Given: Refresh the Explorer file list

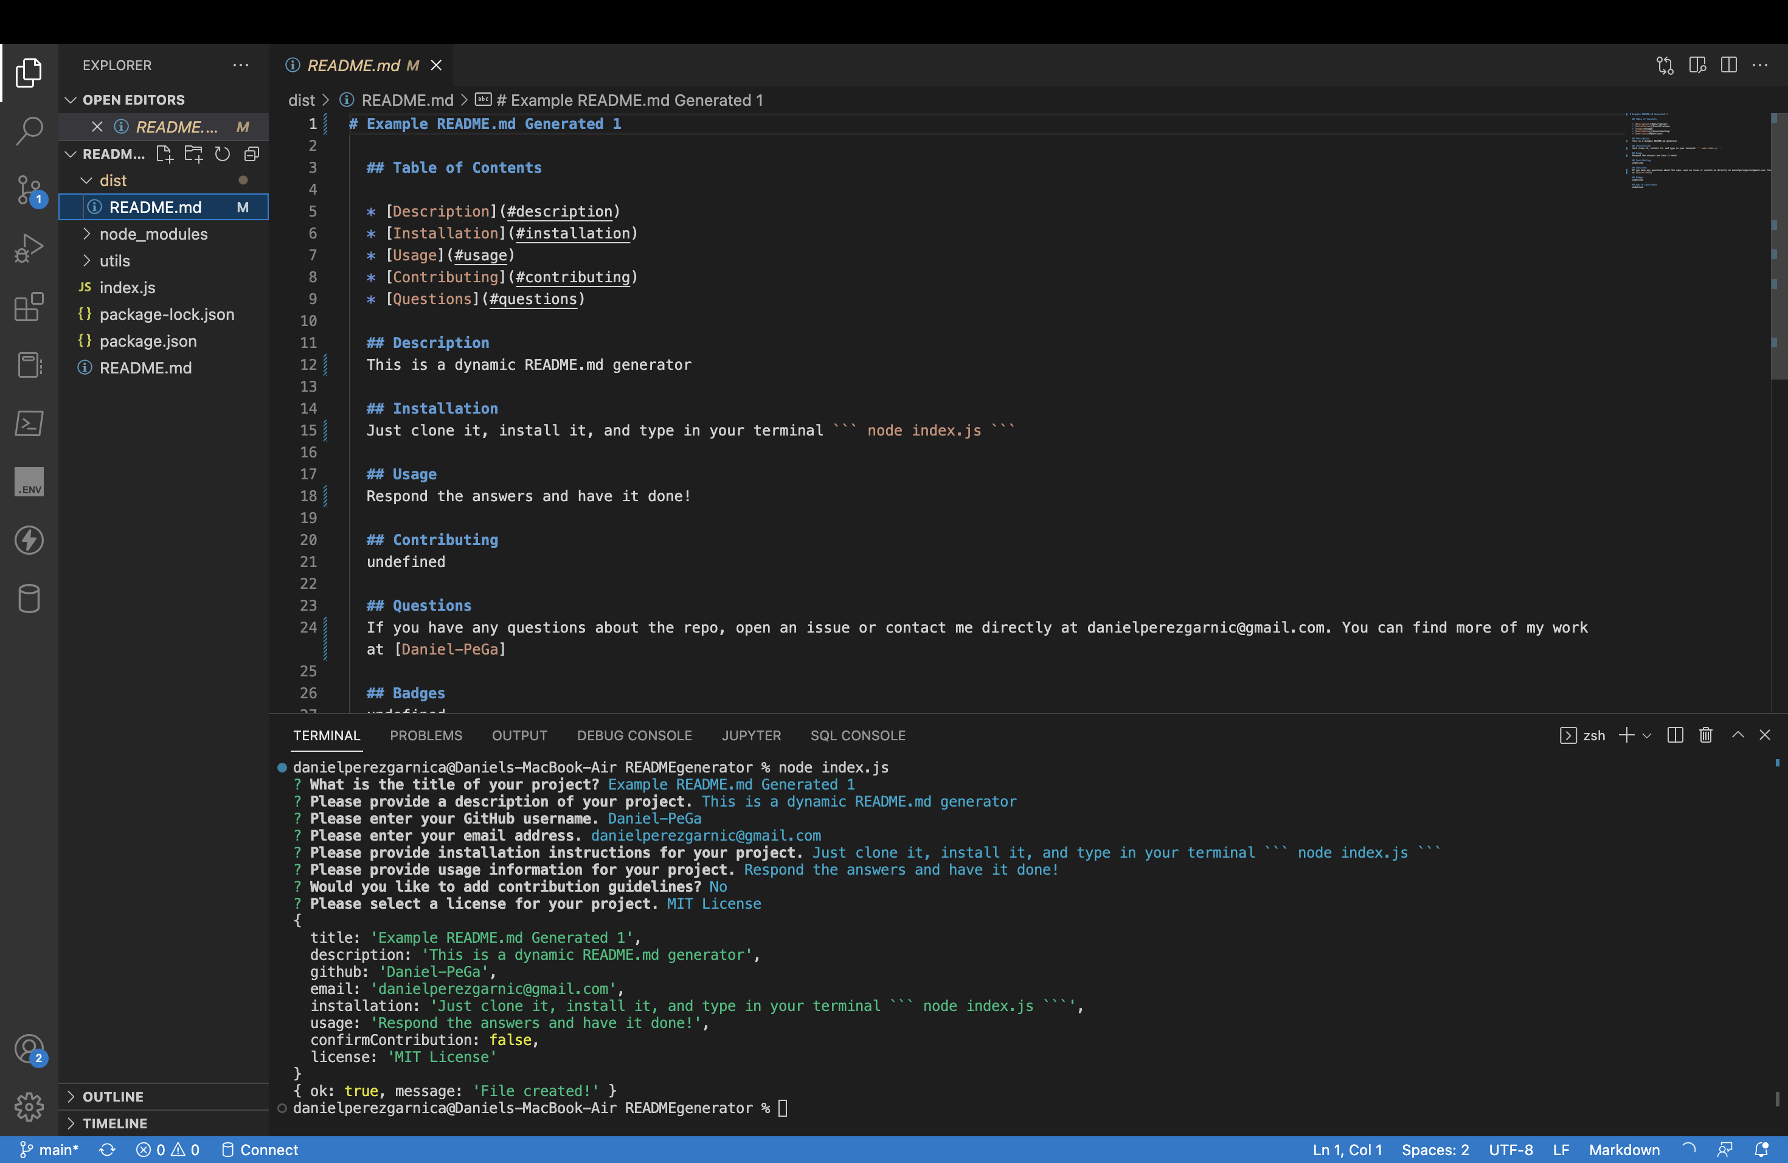Looking at the screenshot, I should 221,154.
